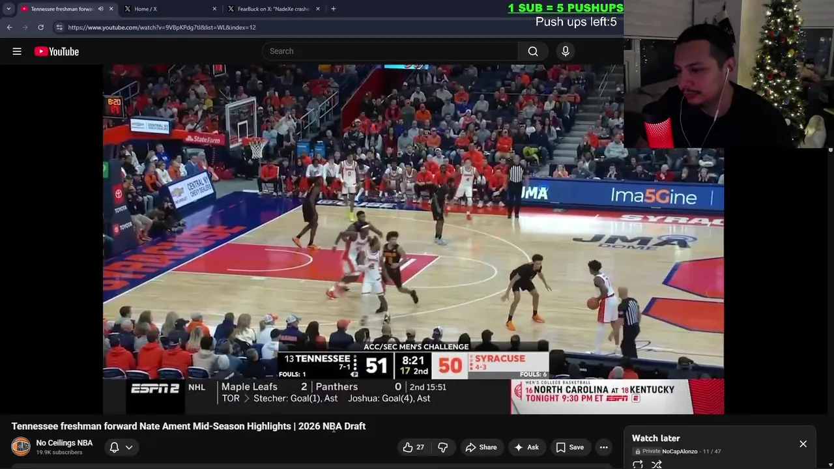The height and width of the screenshot is (469, 834).
Task: Click the video title text
Action: [x=188, y=426]
